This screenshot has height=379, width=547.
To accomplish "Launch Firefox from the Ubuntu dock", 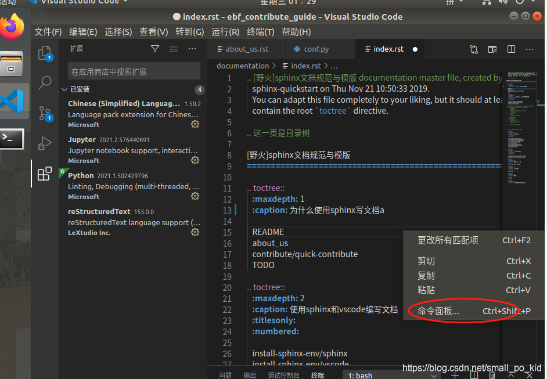I will coord(13,27).
